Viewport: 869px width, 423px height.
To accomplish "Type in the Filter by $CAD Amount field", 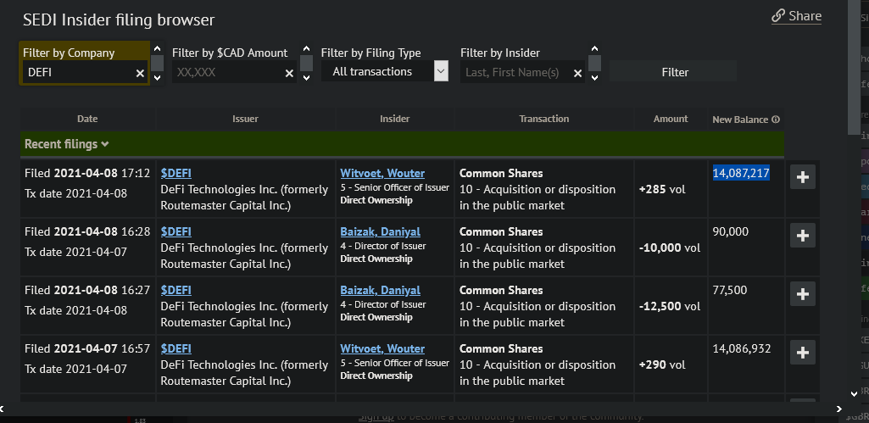I will [x=226, y=73].
